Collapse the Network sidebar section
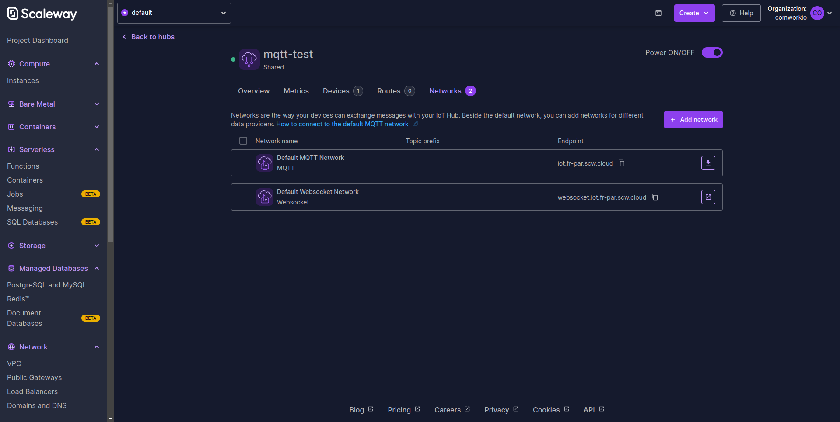The width and height of the screenshot is (840, 422). (x=97, y=347)
